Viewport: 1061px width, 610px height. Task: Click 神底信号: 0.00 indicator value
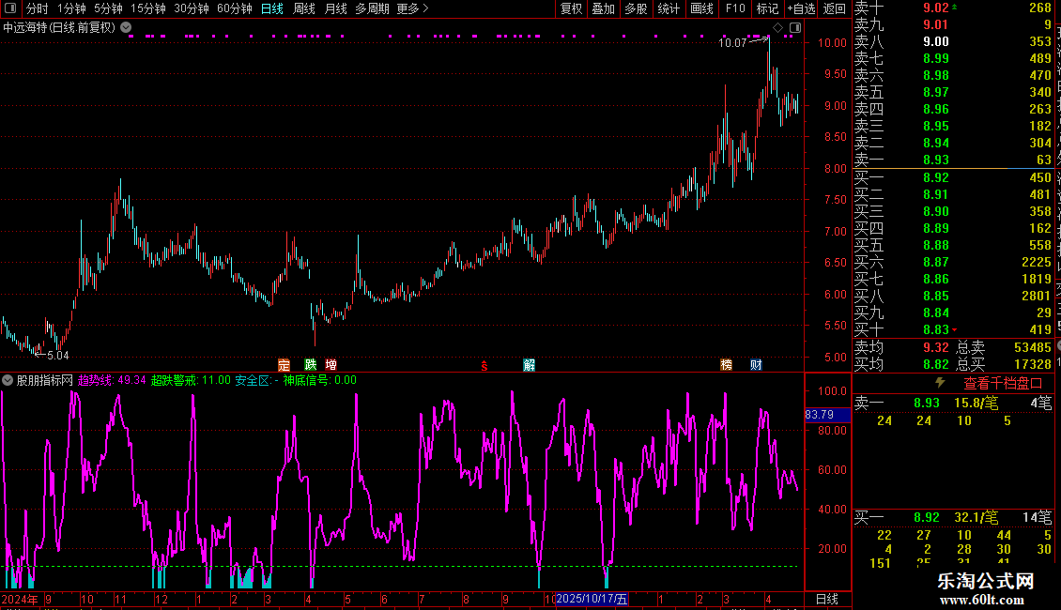click(x=319, y=380)
